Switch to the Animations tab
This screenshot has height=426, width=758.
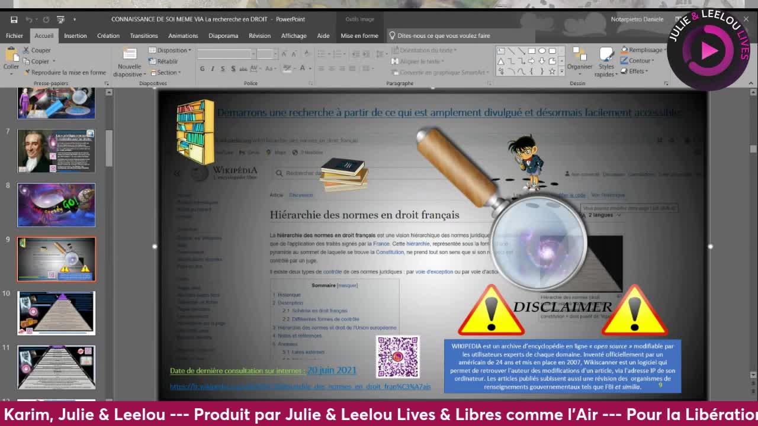click(x=183, y=35)
